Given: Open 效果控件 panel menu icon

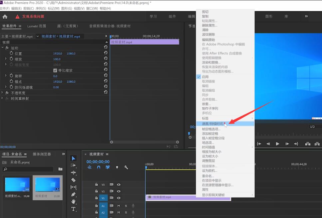Looking at the screenshot, I should (20, 26).
